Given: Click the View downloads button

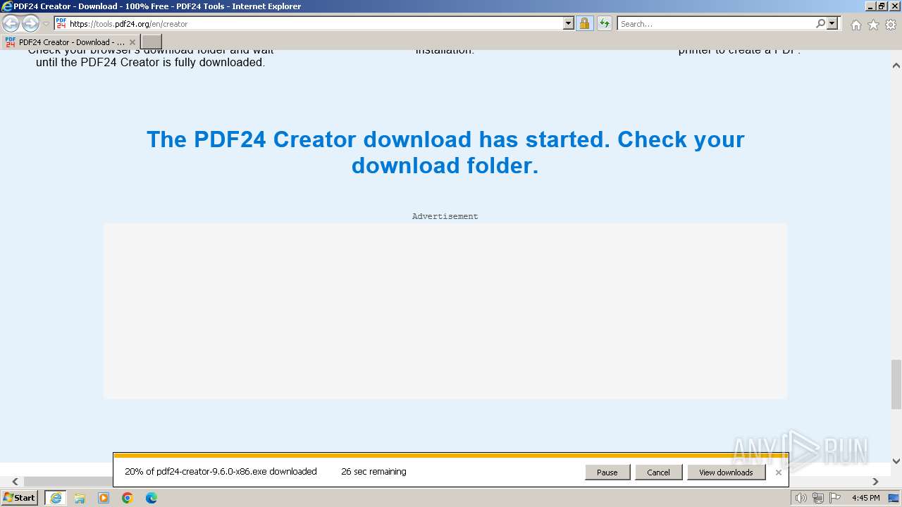Looking at the screenshot, I should coord(726,472).
